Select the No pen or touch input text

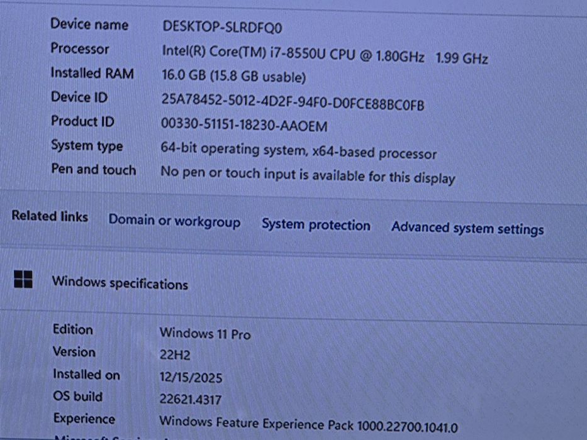pyautogui.click(x=308, y=175)
